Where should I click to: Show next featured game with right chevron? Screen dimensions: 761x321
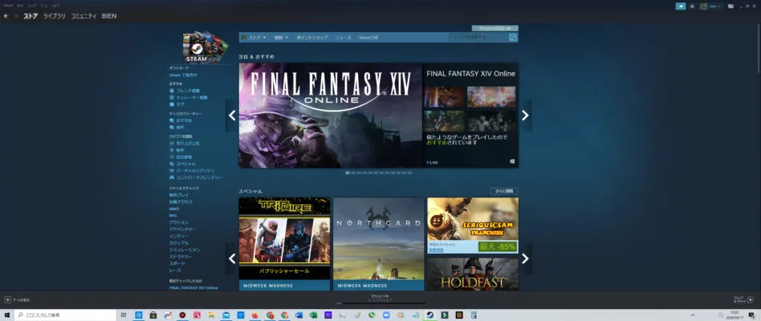[x=525, y=116]
